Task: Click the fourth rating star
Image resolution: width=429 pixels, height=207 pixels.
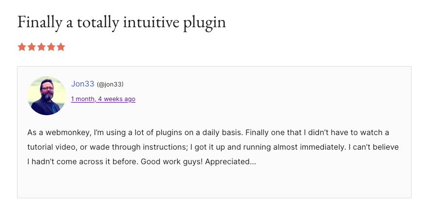Action: click(x=51, y=47)
